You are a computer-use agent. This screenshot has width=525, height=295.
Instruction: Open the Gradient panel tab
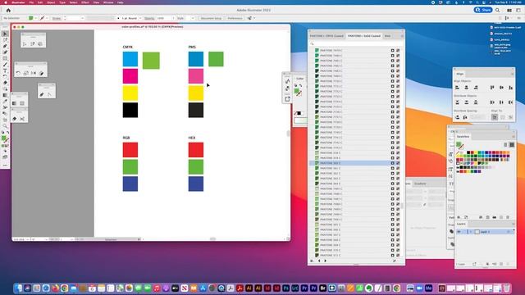point(420,184)
